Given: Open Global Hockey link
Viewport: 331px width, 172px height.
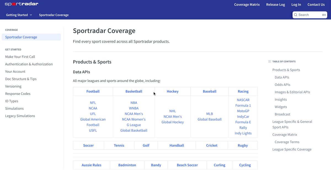Looking at the screenshot, I should 173,122.
